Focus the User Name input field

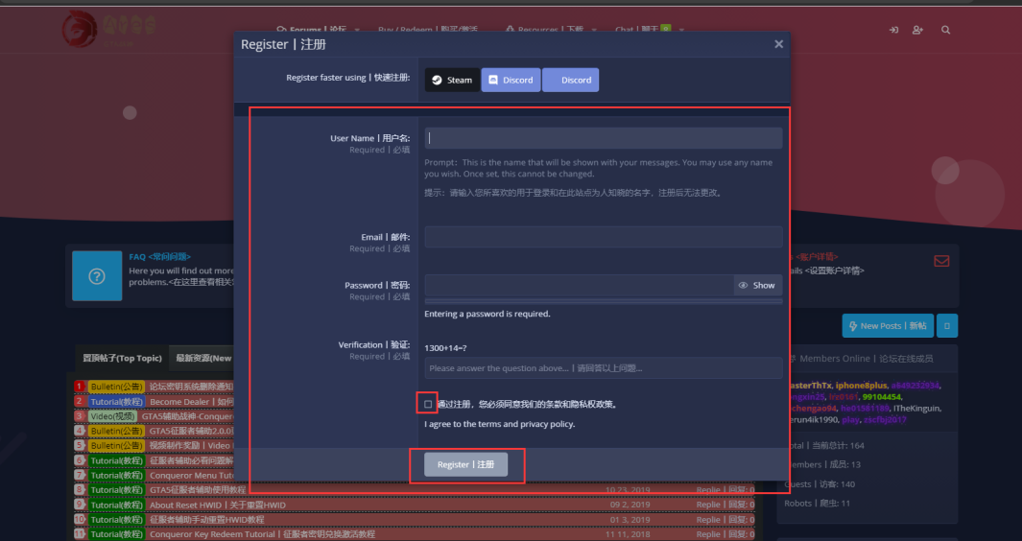point(603,138)
